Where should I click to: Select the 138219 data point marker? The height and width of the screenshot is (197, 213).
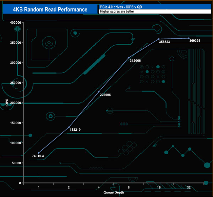[68, 127]
